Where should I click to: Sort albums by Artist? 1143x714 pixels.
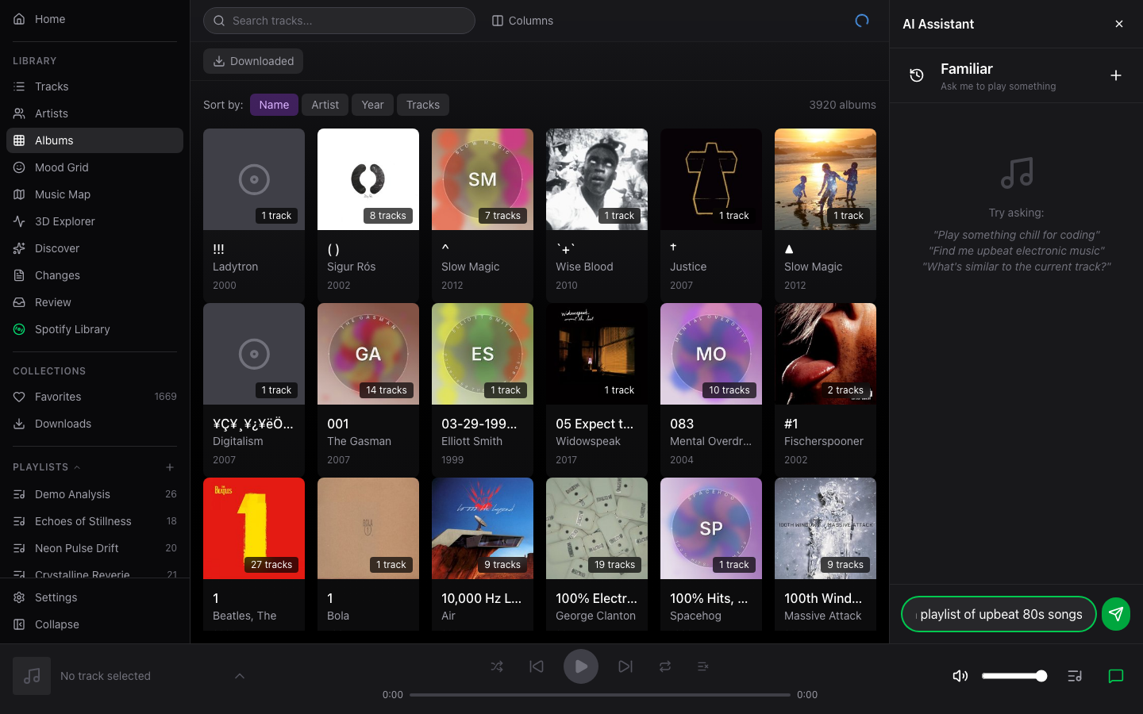(x=325, y=105)
